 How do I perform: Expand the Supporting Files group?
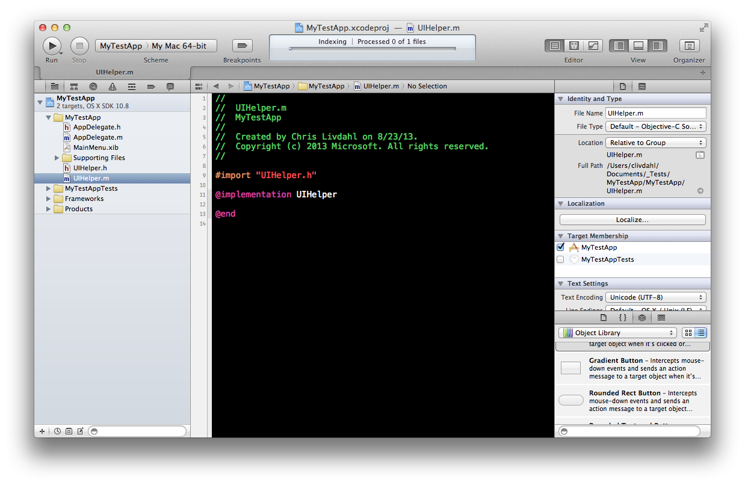57,158
